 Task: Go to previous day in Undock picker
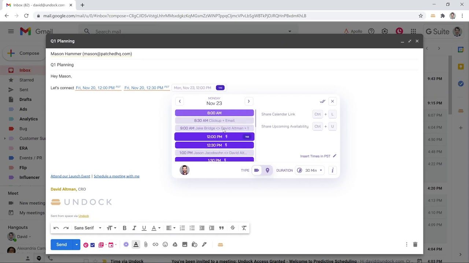tap(180, 101)
